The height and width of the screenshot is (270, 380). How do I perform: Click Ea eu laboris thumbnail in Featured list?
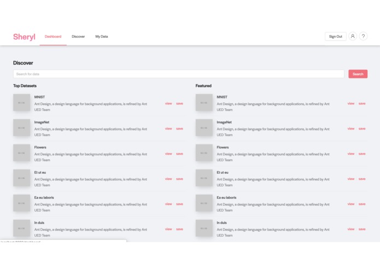pos(204,203)
